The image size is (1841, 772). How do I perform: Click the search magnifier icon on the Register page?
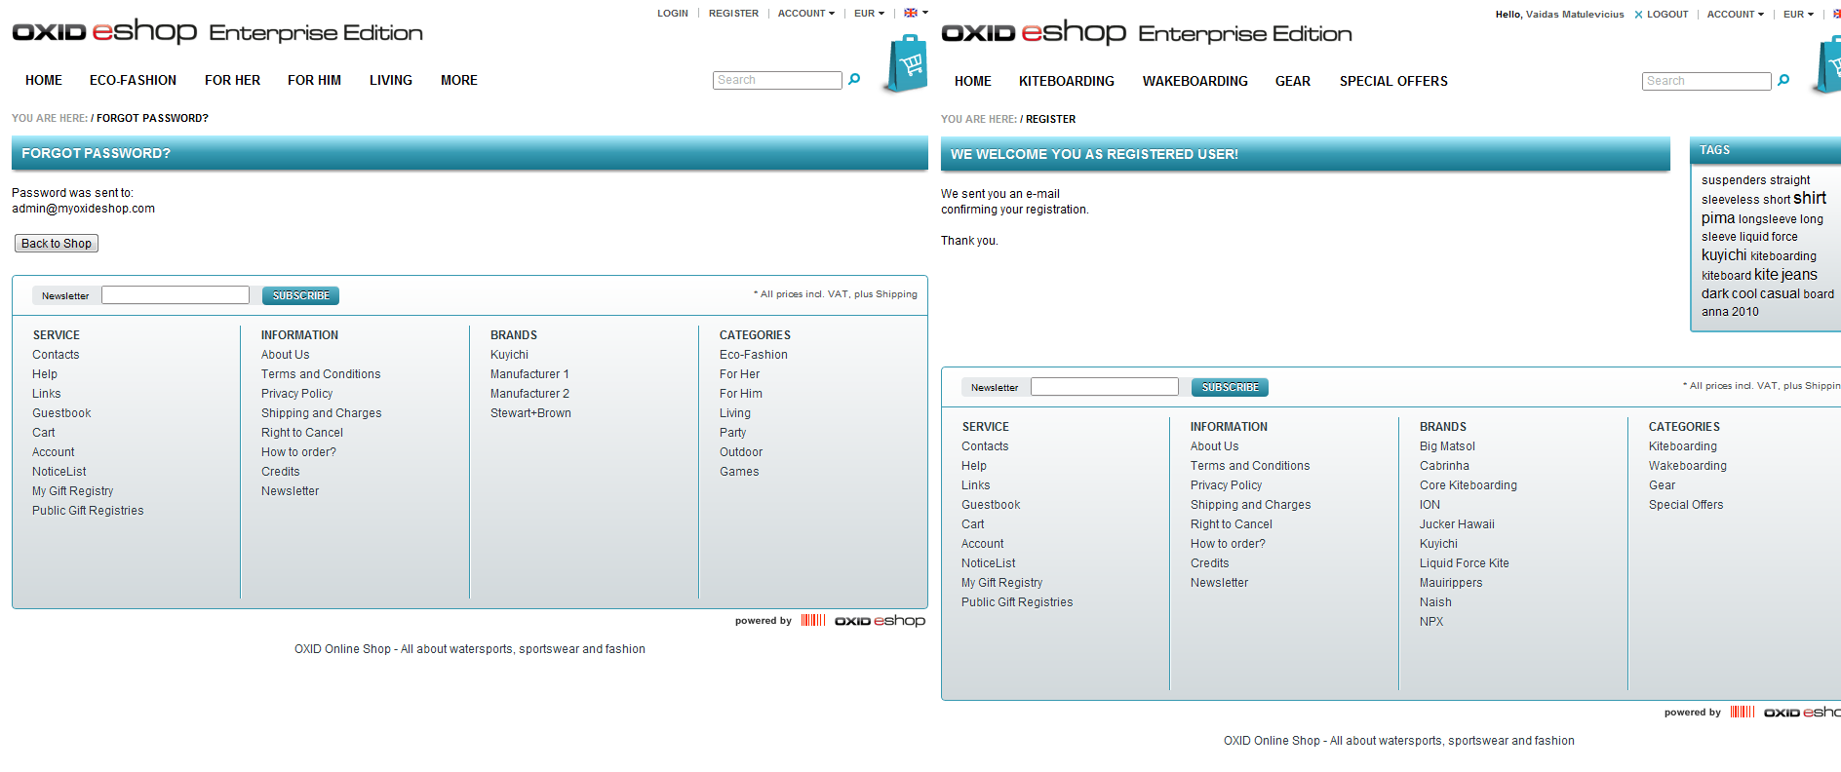coord(1783,81)
